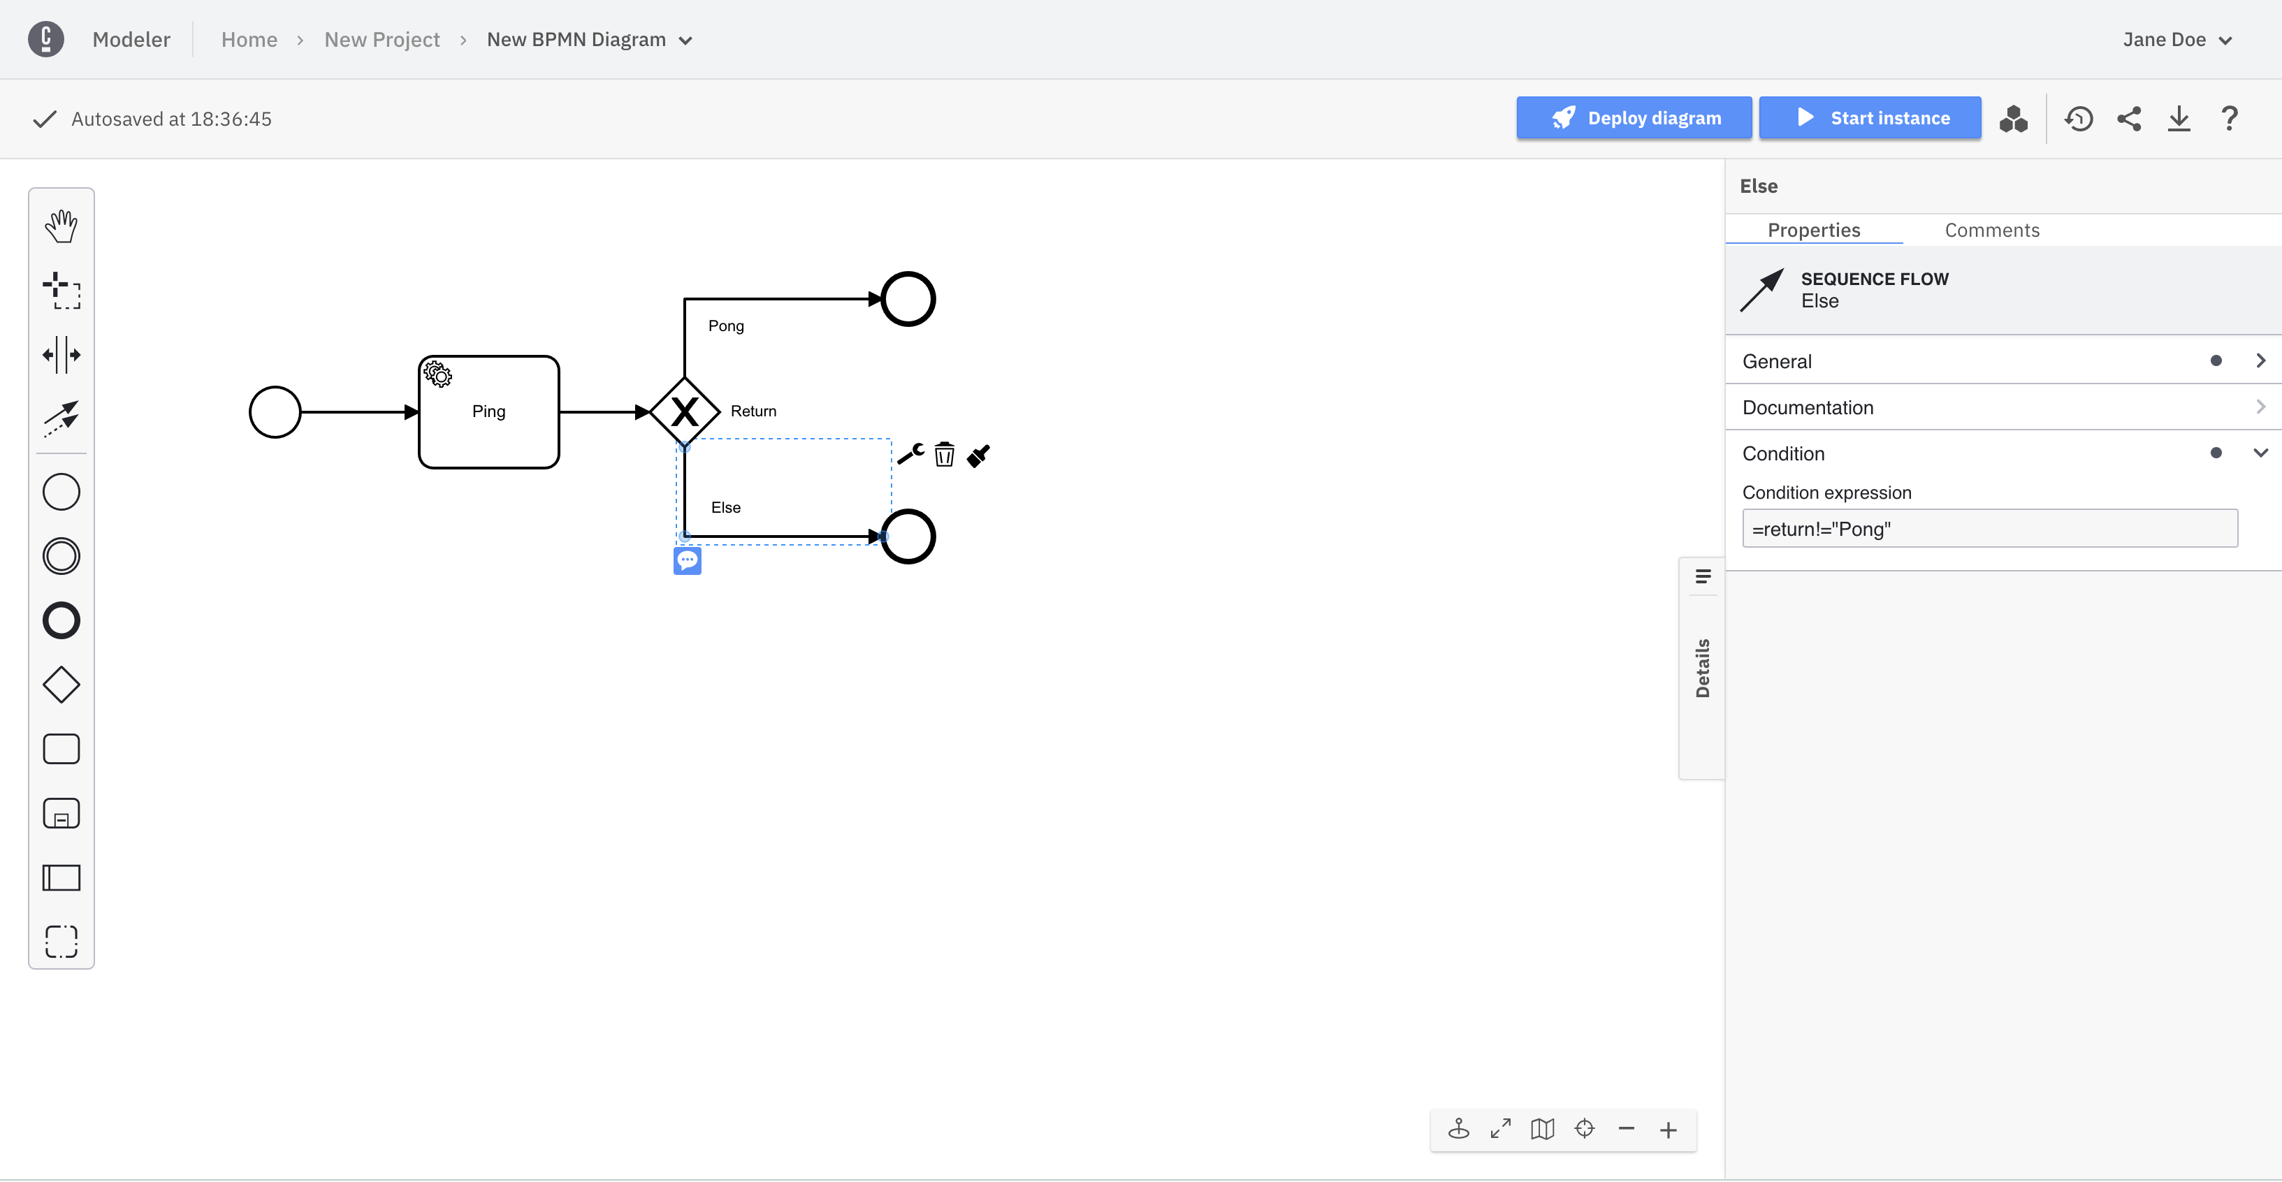
Task: Click the trash icon to delete Else flow
Action: click(945, 455)
